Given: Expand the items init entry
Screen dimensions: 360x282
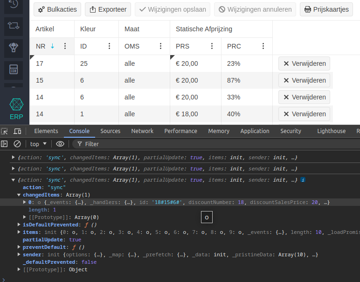Looking at the screenshot, I should point(19,232).
